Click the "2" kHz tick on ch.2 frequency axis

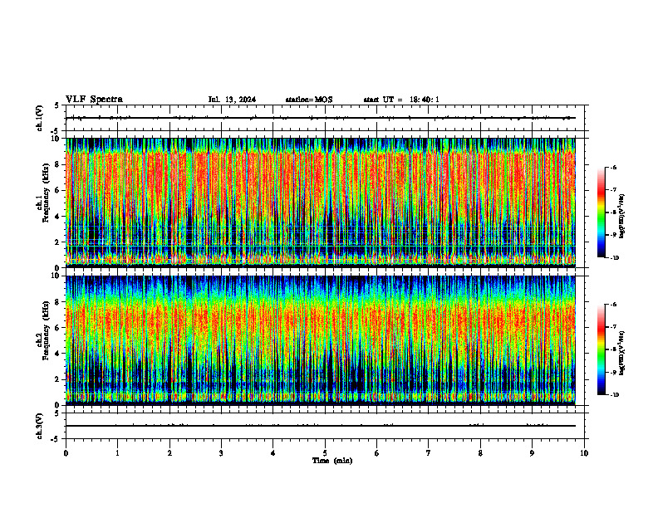point(58,379)
